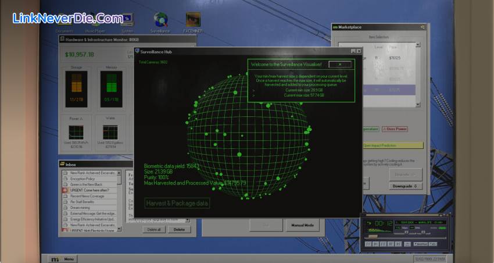
Task: Open the Start Menu button on taskbar
Action: pyautogui.click(x=63, y=259)
